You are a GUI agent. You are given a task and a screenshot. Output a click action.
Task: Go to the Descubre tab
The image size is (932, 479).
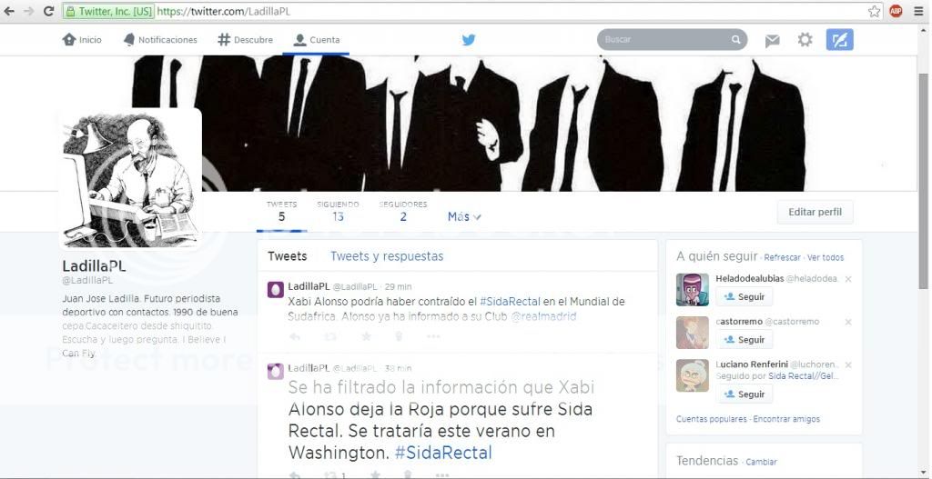[x=245, y=40]
